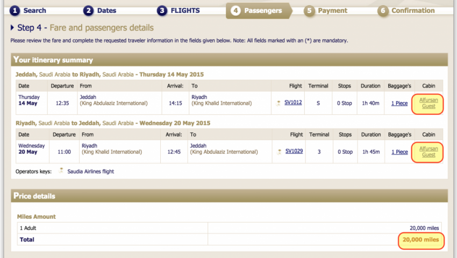Click the step 3 number circle icon
The height and width of the screenshot is (258, 457).
coord(162,11)
